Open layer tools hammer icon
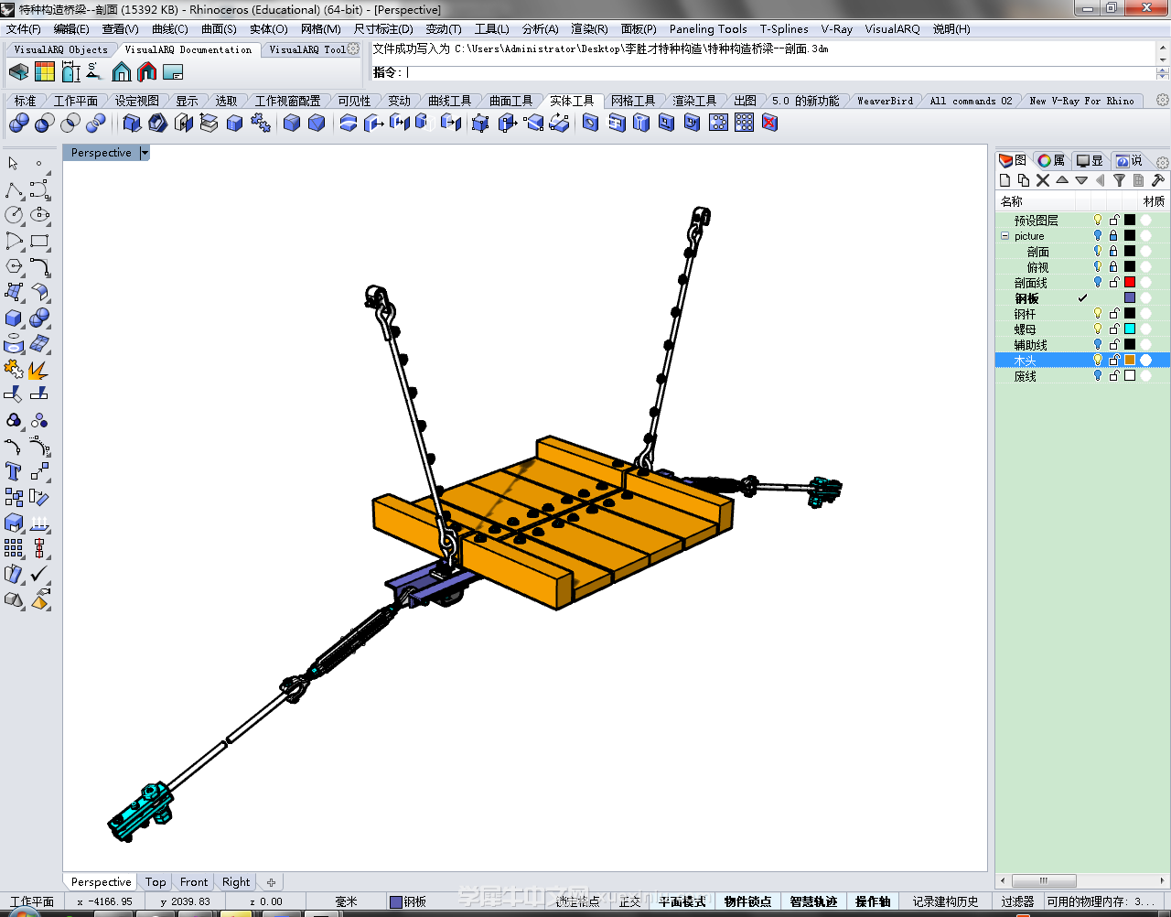This screenshot has height=917, width=1171. (x=1157, y=180)
